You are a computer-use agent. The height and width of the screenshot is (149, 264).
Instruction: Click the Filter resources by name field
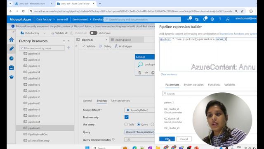pos(42,48)
